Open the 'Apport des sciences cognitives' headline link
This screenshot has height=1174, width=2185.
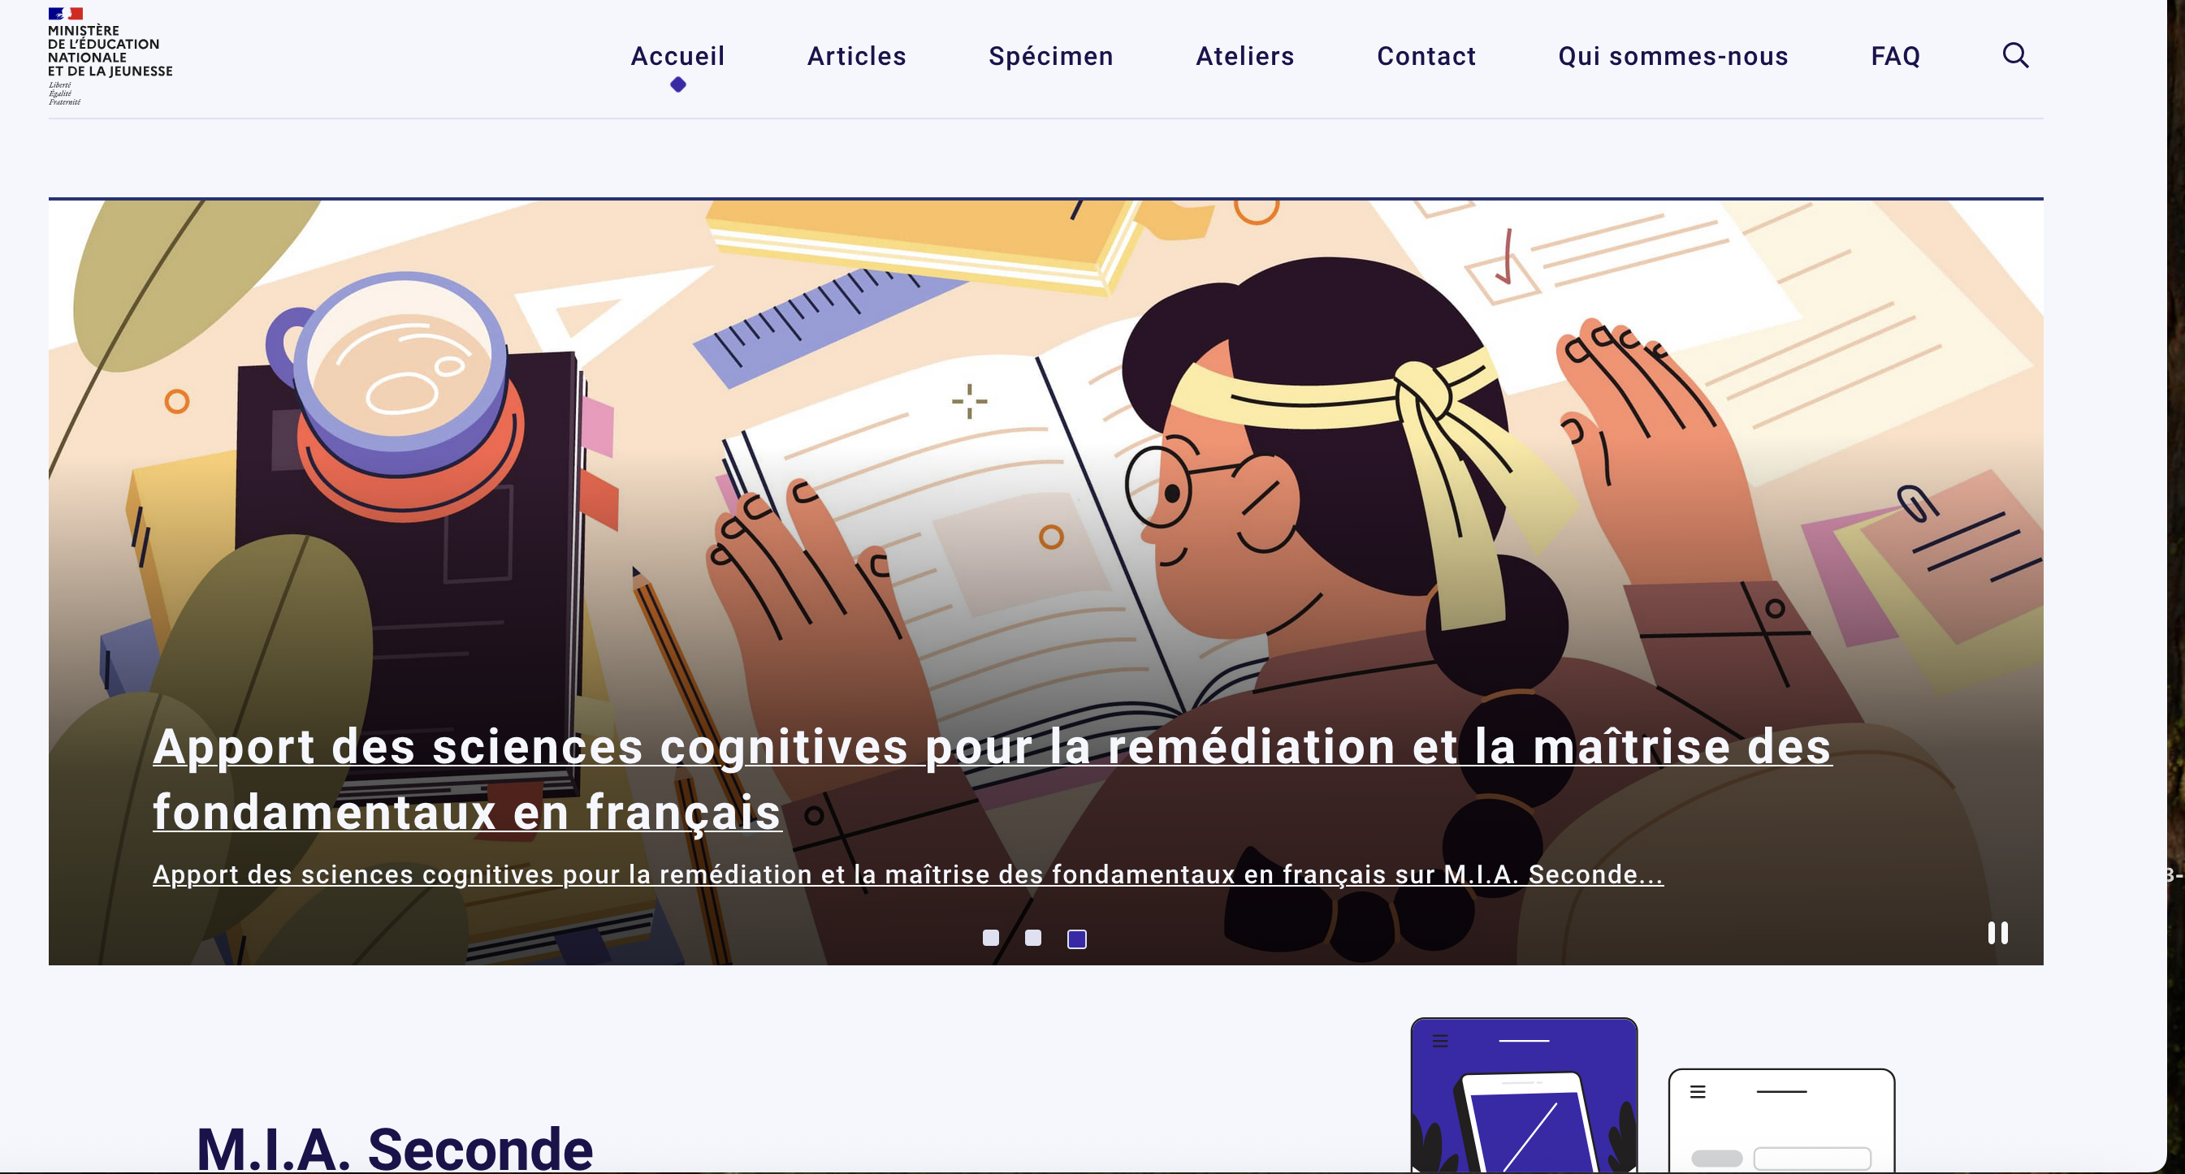click(x=993, y=779)
